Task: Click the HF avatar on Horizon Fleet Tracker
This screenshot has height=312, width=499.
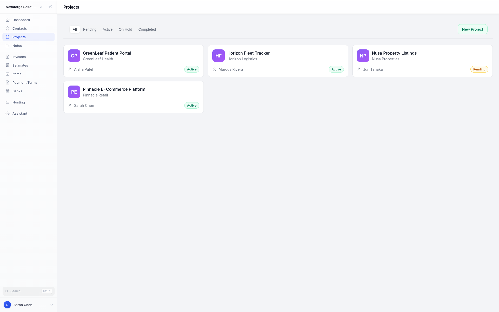Action: point(218,56)
